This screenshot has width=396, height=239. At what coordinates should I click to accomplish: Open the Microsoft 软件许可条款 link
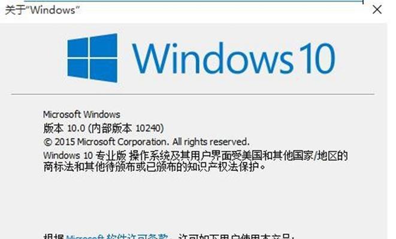point(117,237)
